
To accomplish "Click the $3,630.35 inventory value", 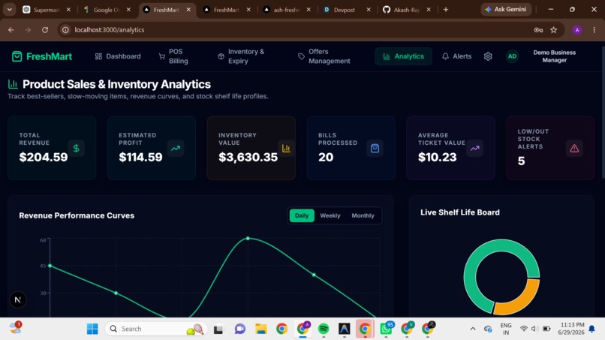I will [248, 157].
